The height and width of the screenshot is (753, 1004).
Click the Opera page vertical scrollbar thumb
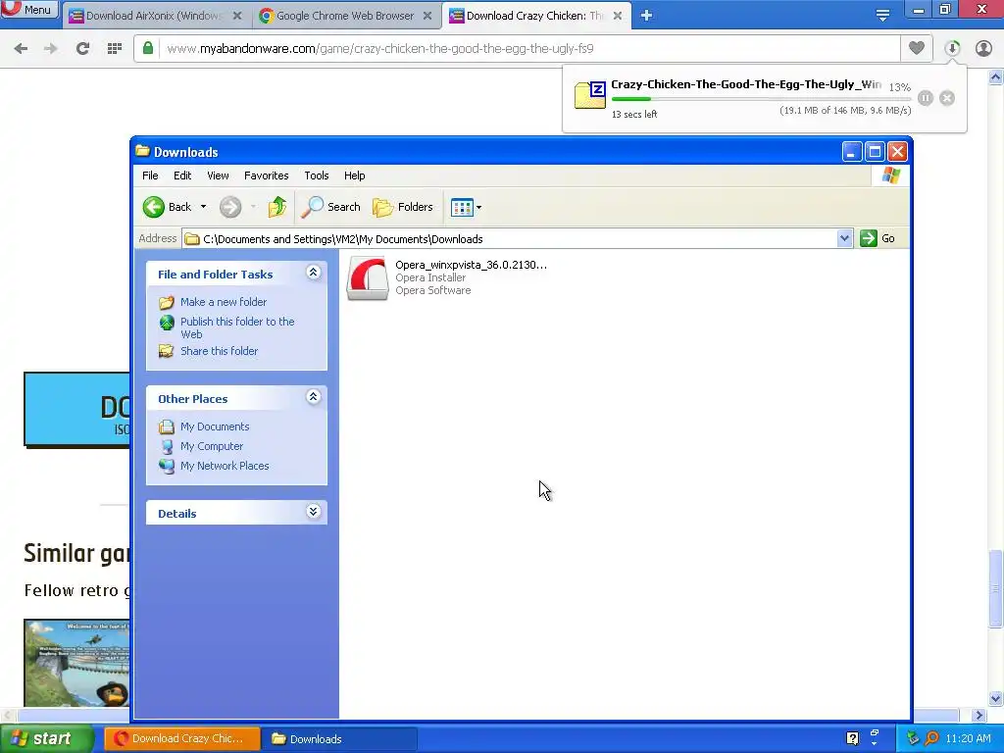click(x=995, y=589)
